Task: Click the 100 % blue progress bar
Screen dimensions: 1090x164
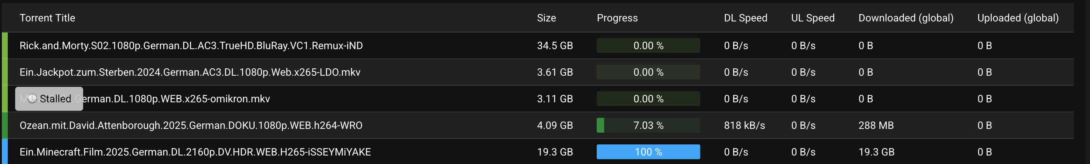Action: pyautogui.click(x=648, y=152)
